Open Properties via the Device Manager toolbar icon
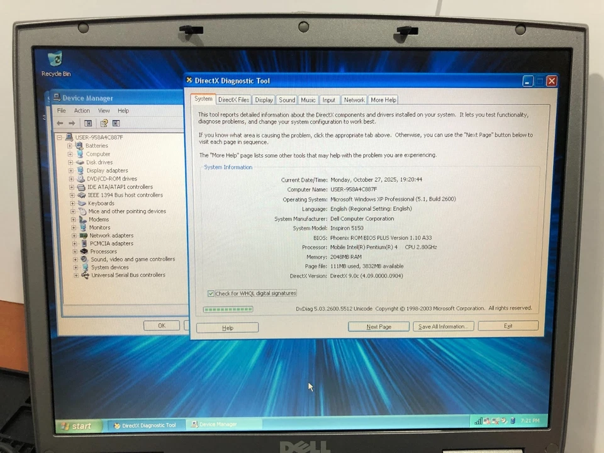 pos(103,123)
